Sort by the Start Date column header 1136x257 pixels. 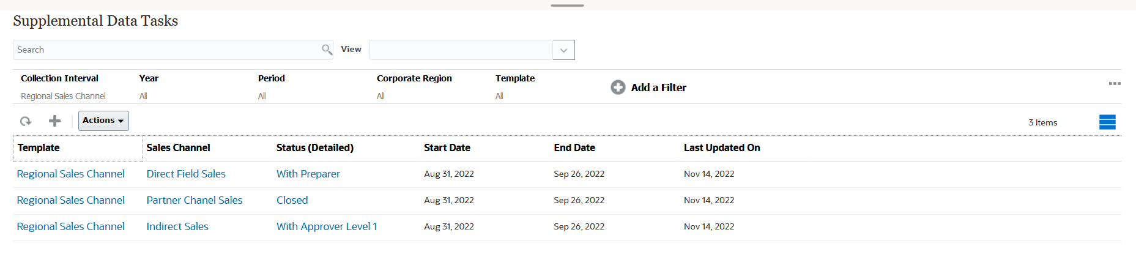point(447,147)
